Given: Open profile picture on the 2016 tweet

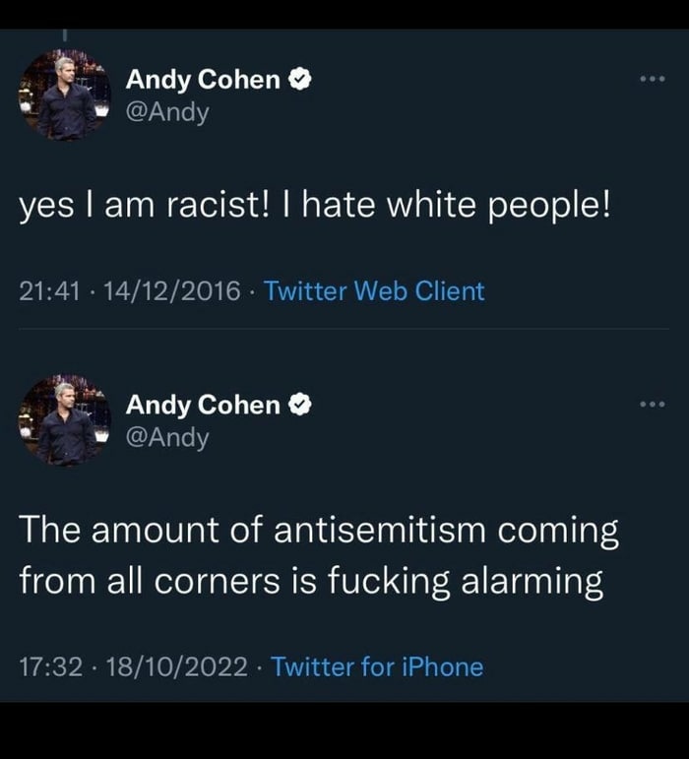Looking at the screenshot, I should 65,95.
